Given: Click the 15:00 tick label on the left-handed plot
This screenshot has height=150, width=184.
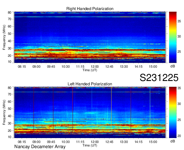Looking at the screenshot, I should tap(153, 142).
